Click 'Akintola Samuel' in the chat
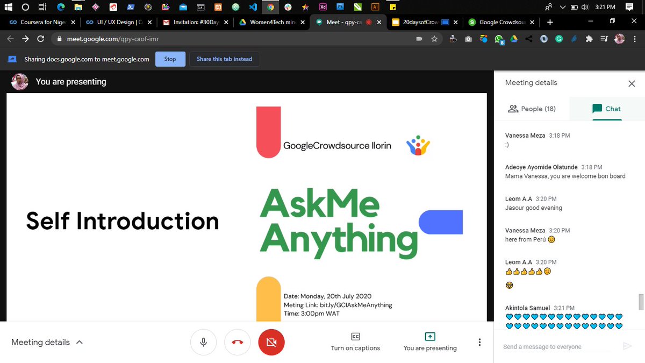Viewport: 645px width, 363px height. pos(527,308)
